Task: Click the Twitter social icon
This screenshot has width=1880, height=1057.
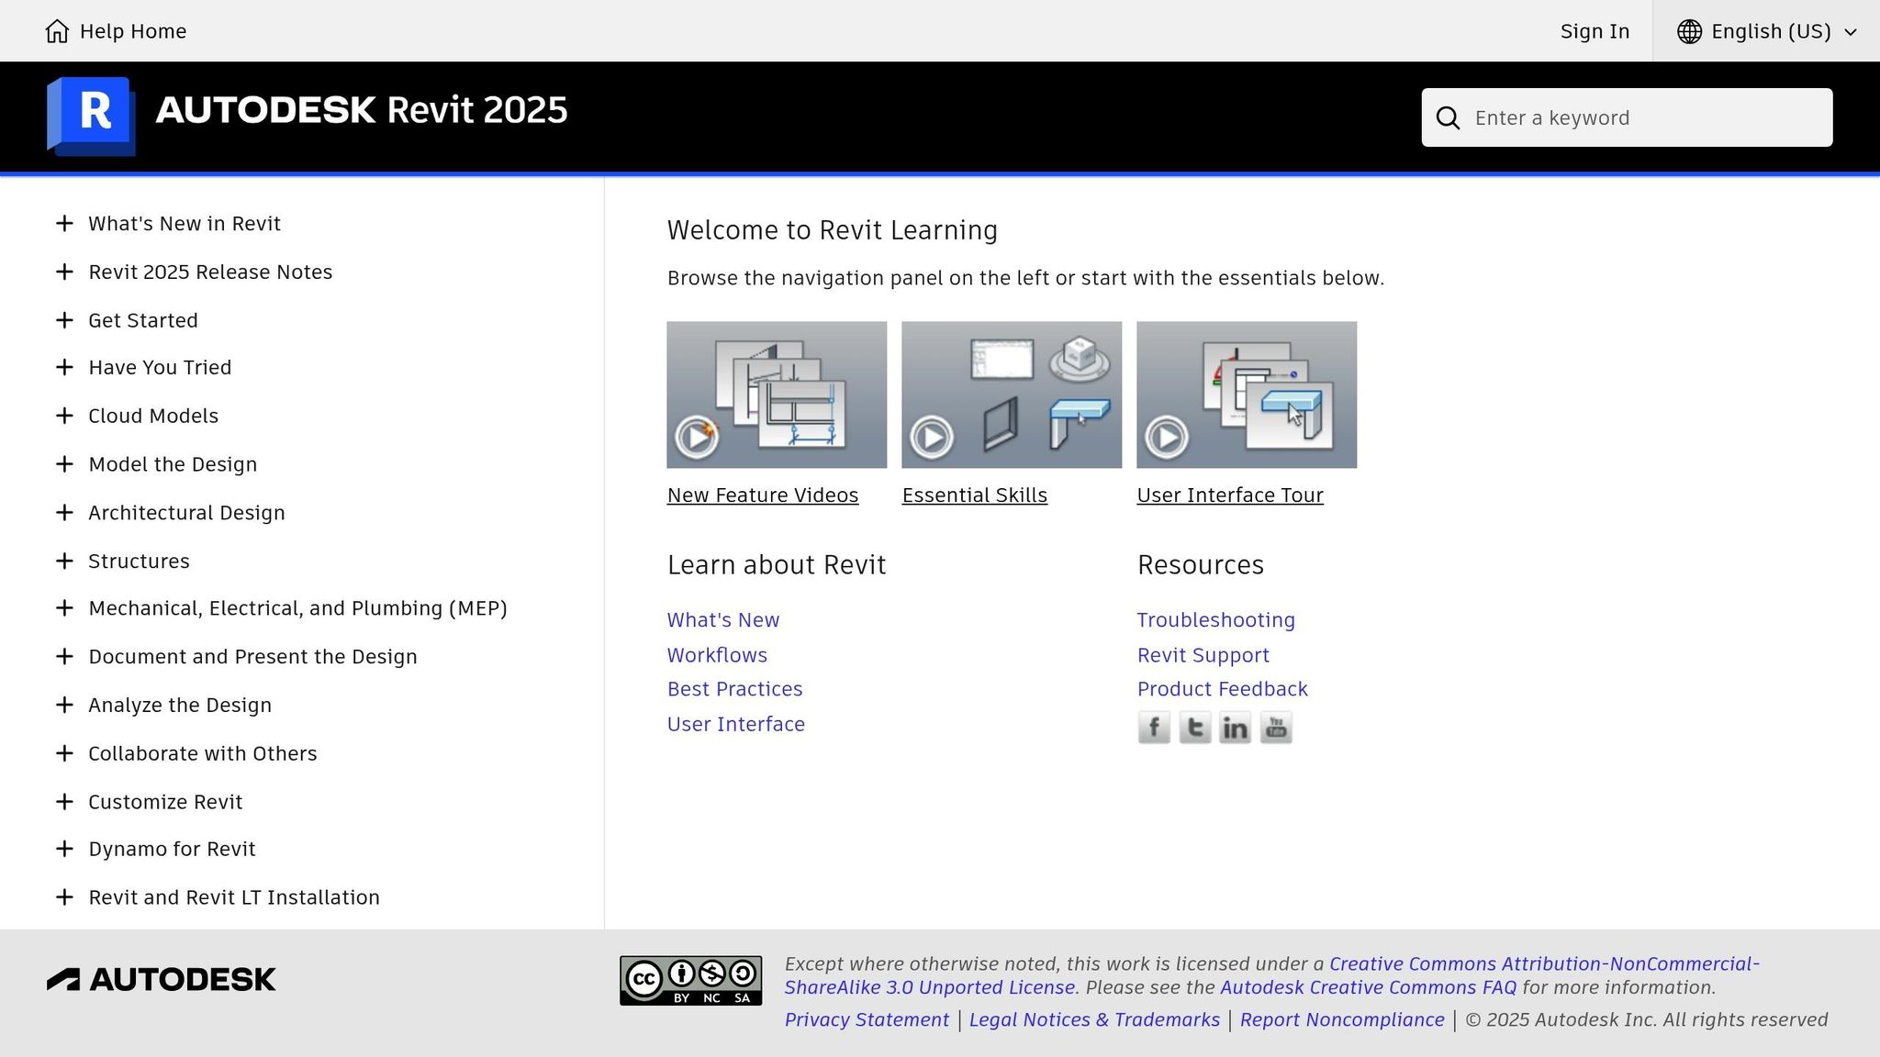Action: 1194,728
